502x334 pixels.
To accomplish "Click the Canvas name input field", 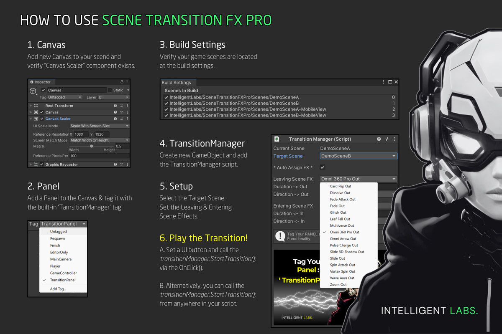I will pos(77,90).
